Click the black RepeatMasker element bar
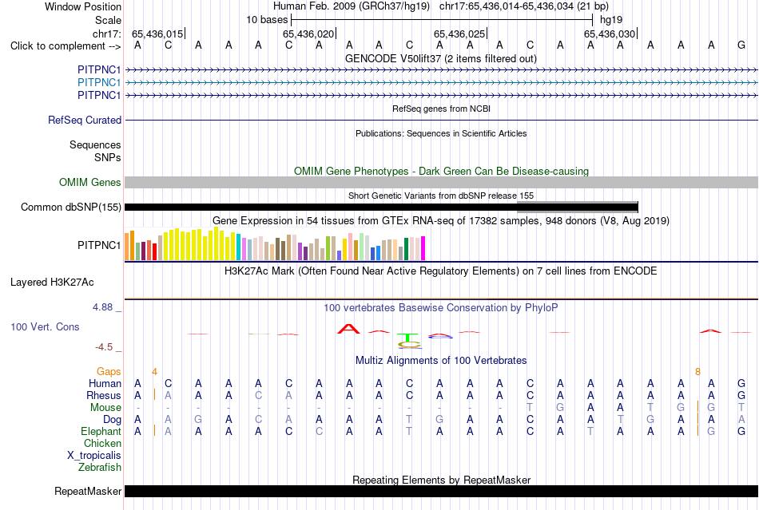759x510 pixels. tap(441, 491)
